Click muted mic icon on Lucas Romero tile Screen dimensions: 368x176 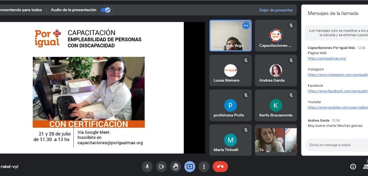click(246, 61)
